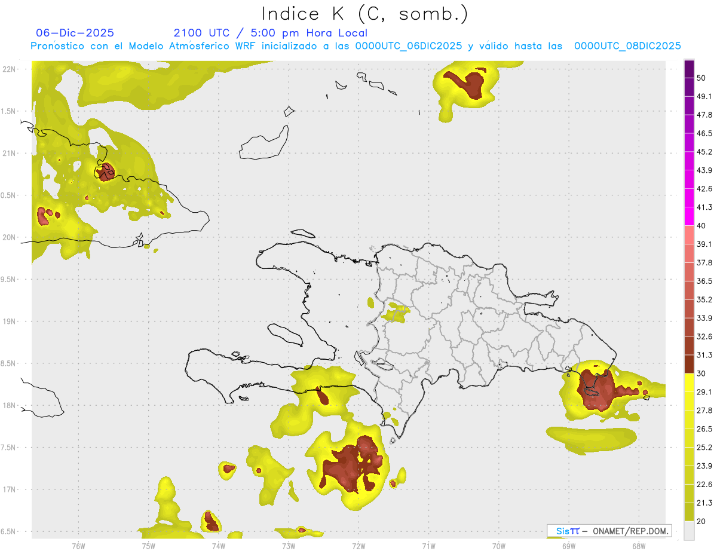Click the longitude label '72W'
This screenshot has width=717, height=554.
358,546
